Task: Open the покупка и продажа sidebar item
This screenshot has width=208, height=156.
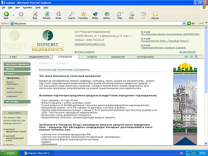Action: pos(17,64)
